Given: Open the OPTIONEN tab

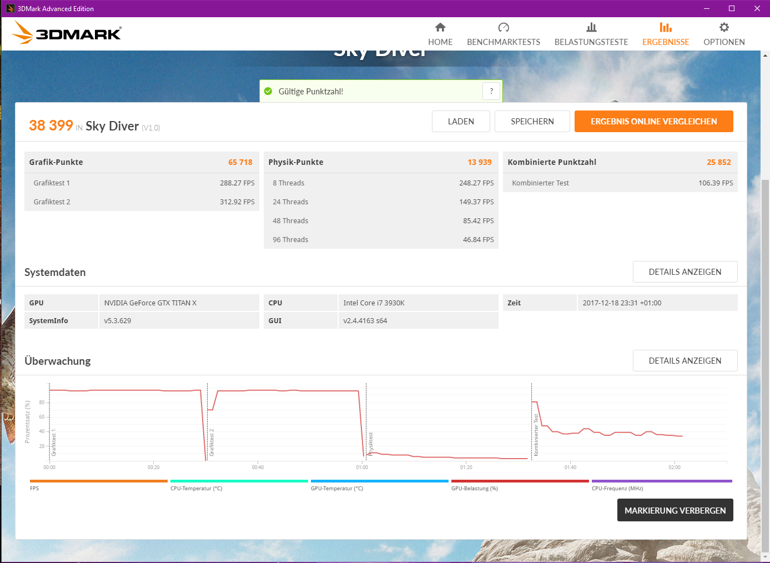Looking at the screenshot, I should click(724, 34).
